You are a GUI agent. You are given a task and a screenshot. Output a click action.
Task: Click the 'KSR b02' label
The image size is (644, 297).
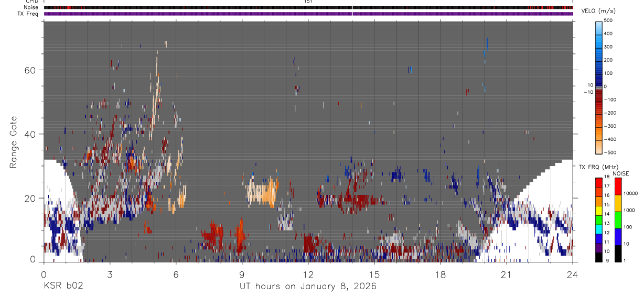[63, 287]
